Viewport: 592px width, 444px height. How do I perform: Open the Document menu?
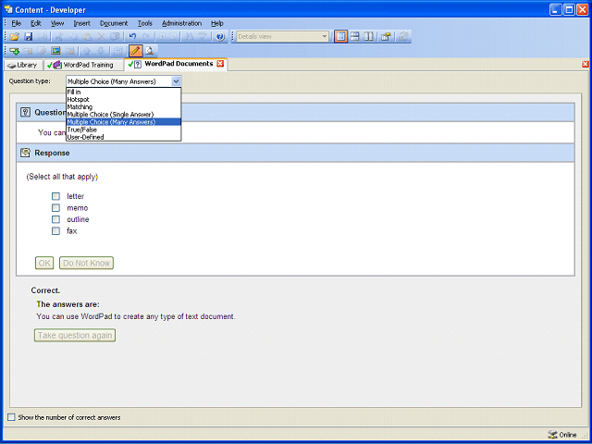click(114, 23)
